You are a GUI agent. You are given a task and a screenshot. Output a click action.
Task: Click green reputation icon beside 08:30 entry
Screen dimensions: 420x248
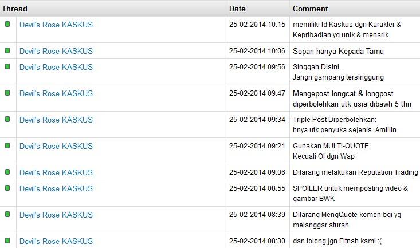coord(7,241)
